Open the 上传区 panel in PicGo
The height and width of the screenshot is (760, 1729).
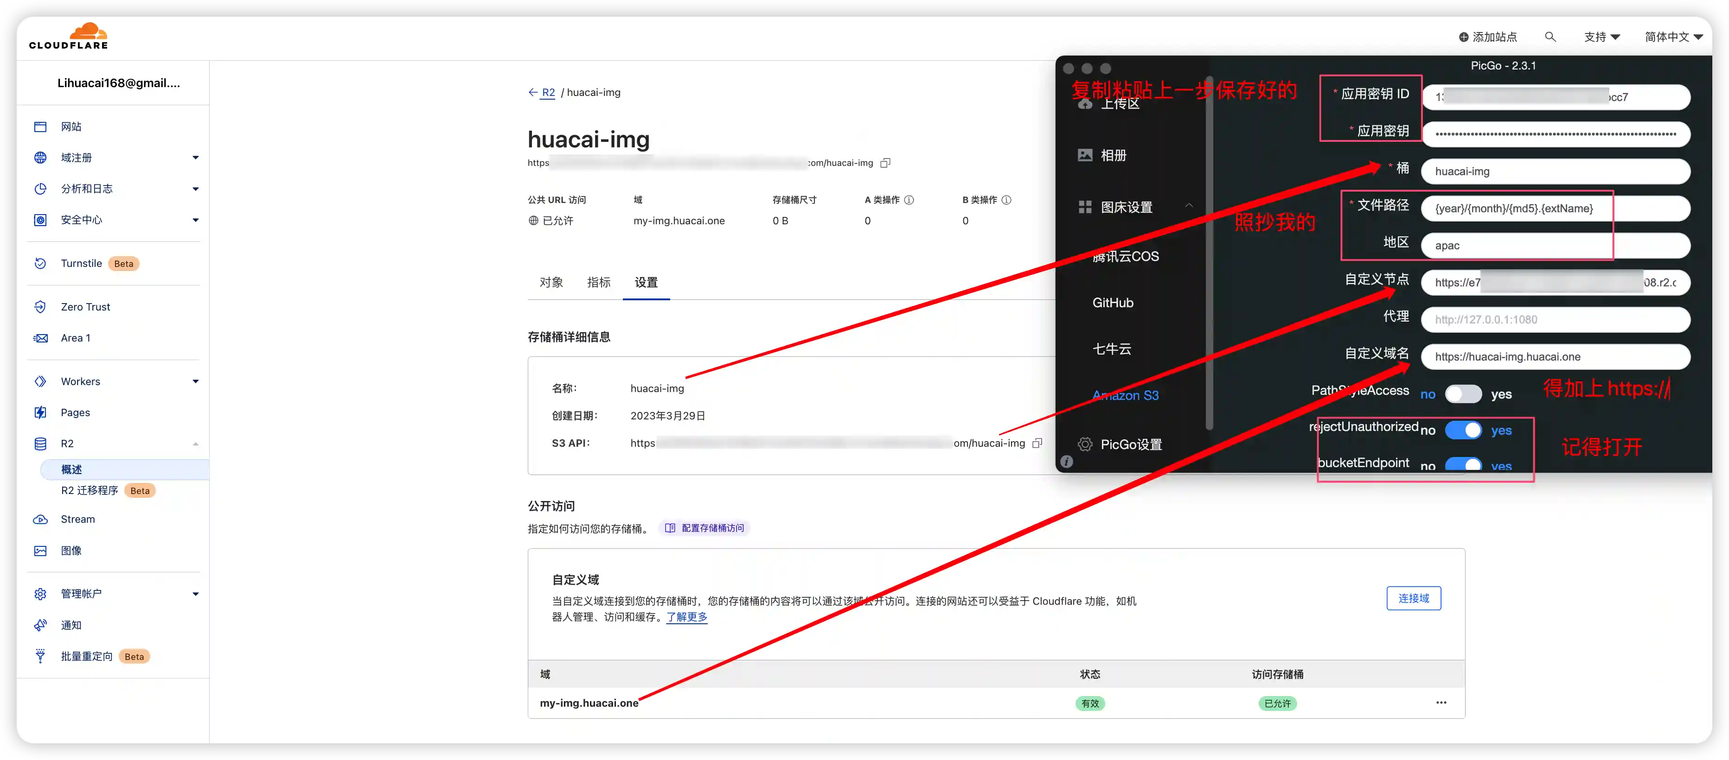coord(1120,104)
